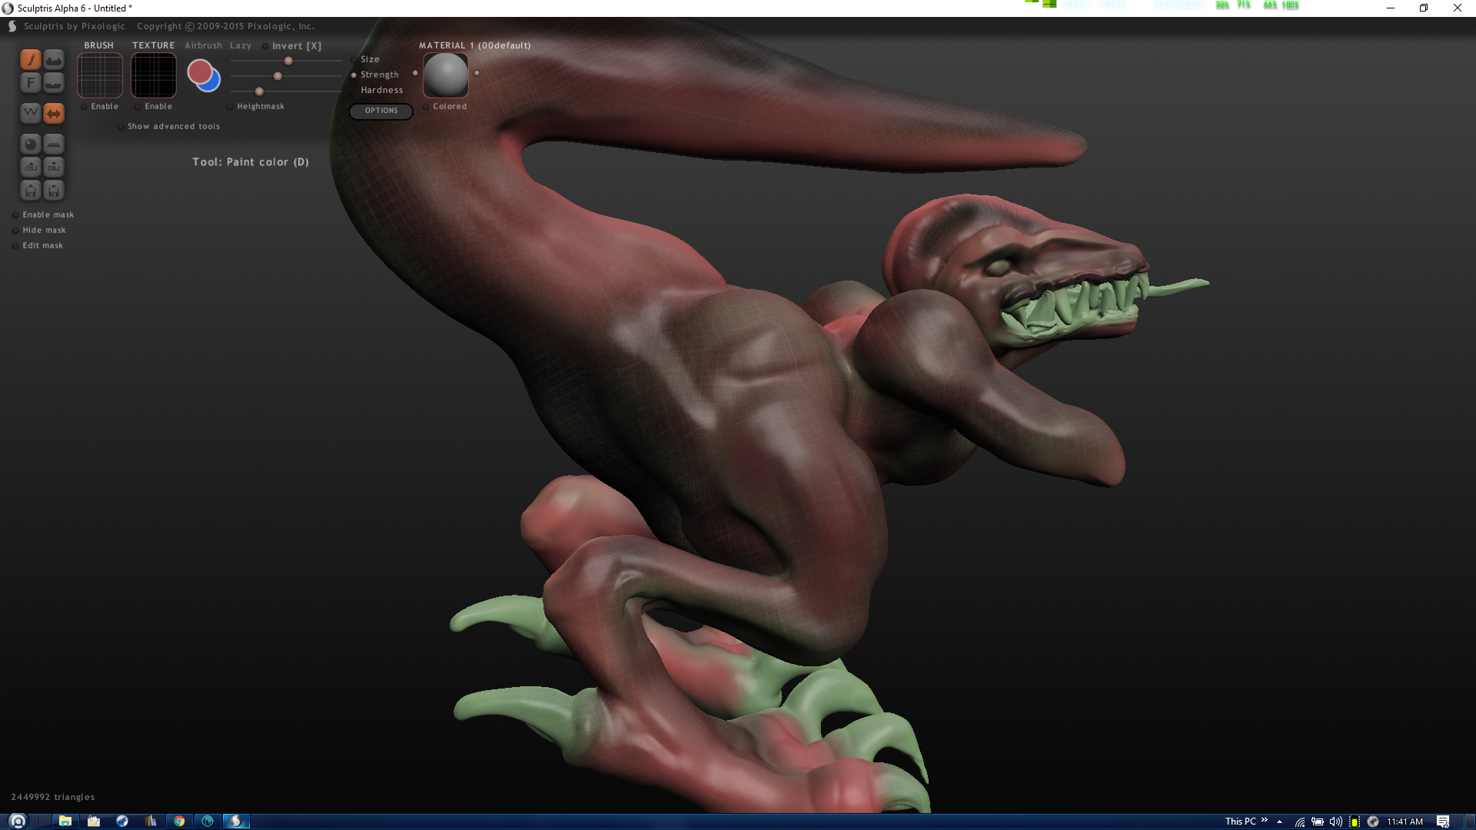Screen dimensions: 1476x830
Task: Click the new plane icon
Action: pyautogui.click(x=54, y=144)
